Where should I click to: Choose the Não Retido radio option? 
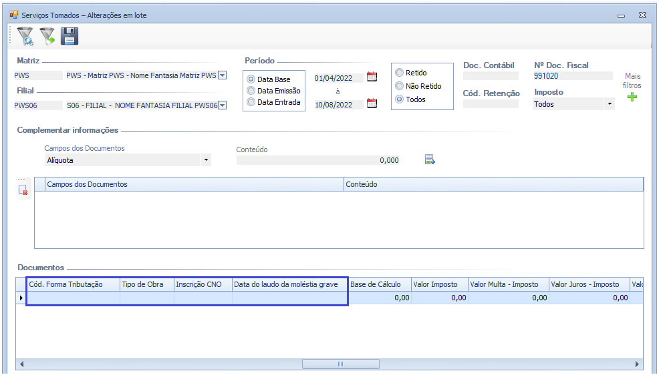400,86
